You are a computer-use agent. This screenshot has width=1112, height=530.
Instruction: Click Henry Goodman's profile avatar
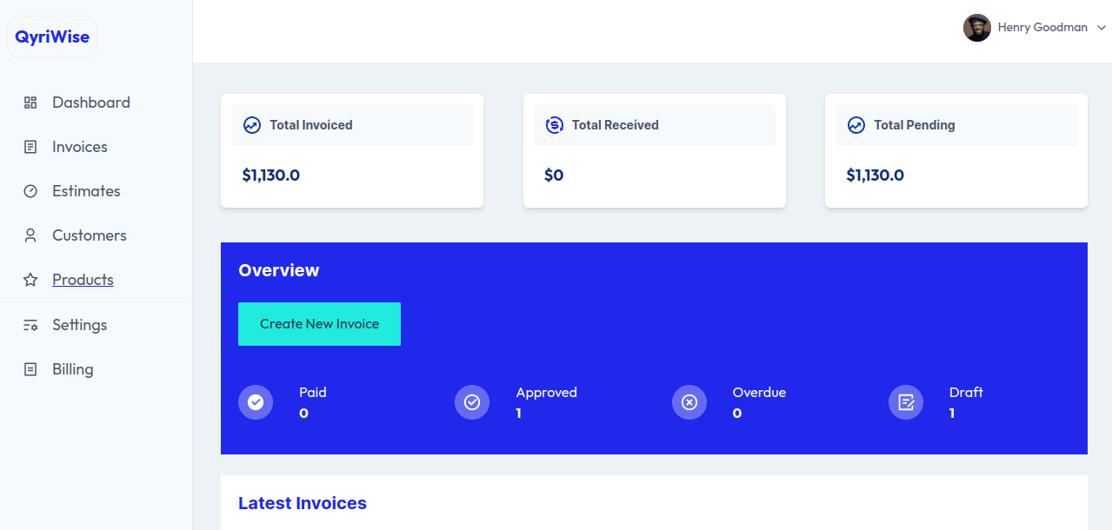[x=977, y=28]
